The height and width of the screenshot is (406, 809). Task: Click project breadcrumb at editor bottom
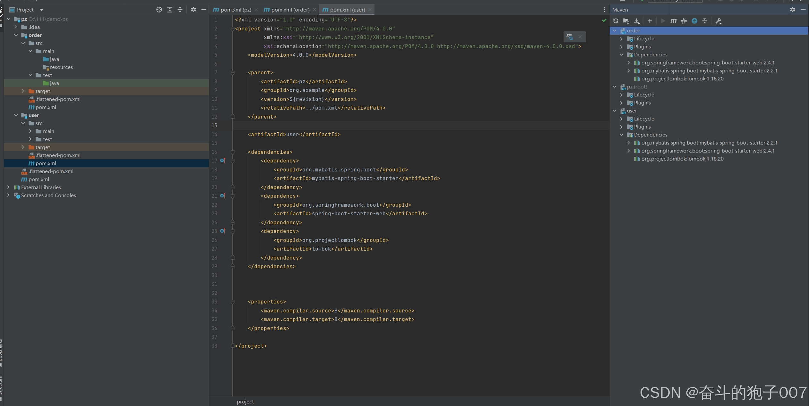point(245,402)
